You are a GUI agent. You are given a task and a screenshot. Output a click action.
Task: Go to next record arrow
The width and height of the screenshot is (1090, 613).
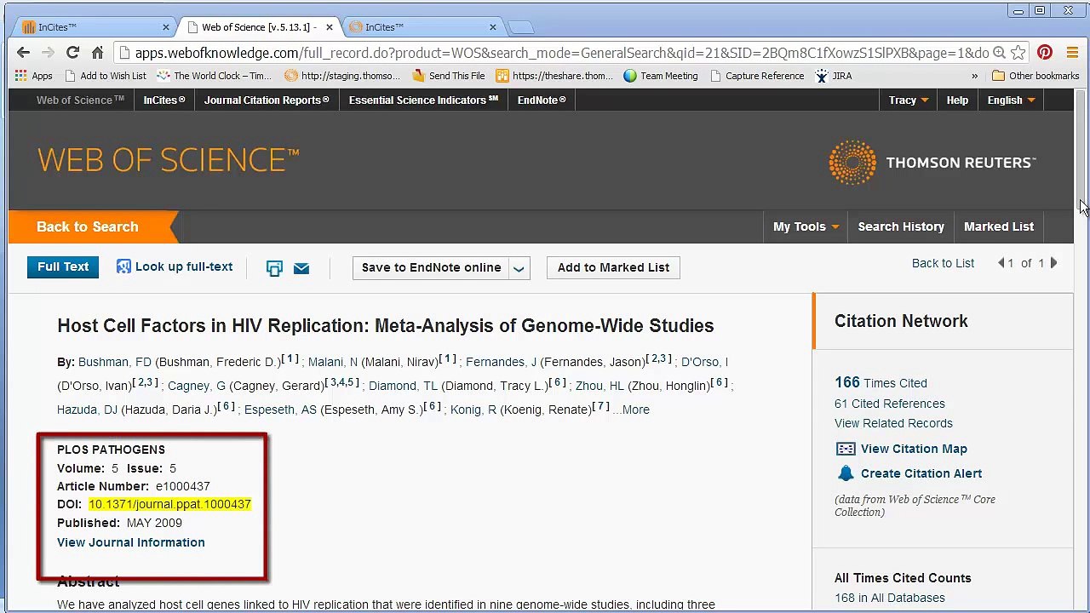(x=1053, y=263)
